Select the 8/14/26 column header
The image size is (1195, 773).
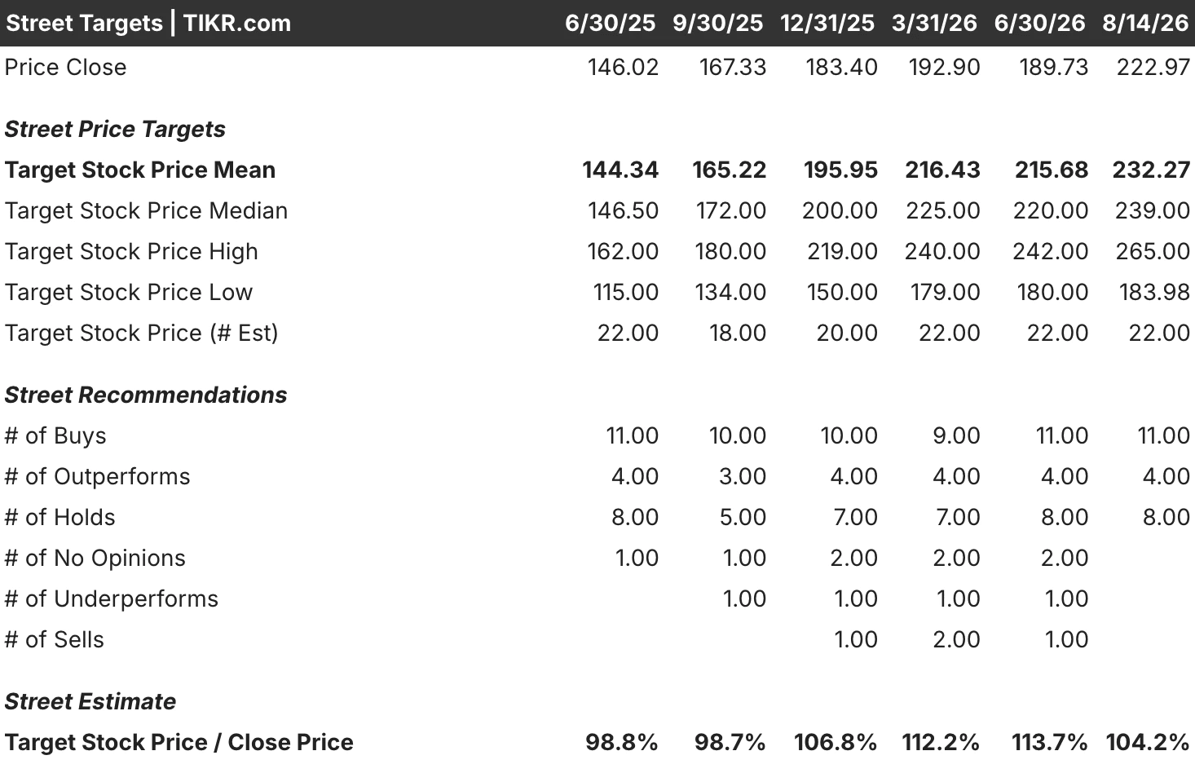coord(1145,23)
